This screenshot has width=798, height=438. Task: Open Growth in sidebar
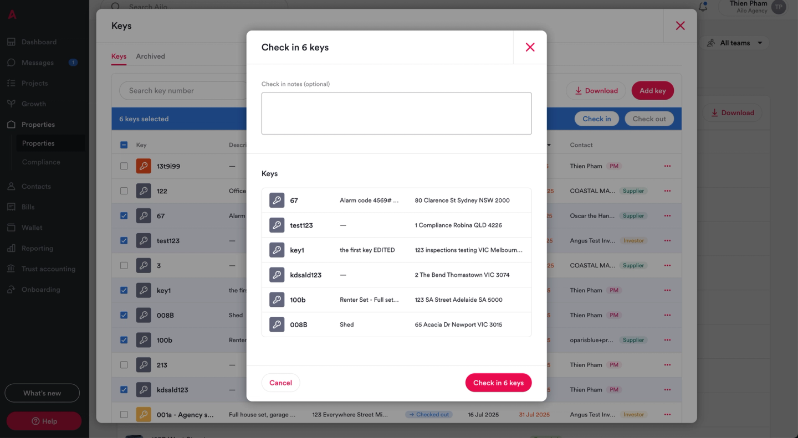point(34,104)
